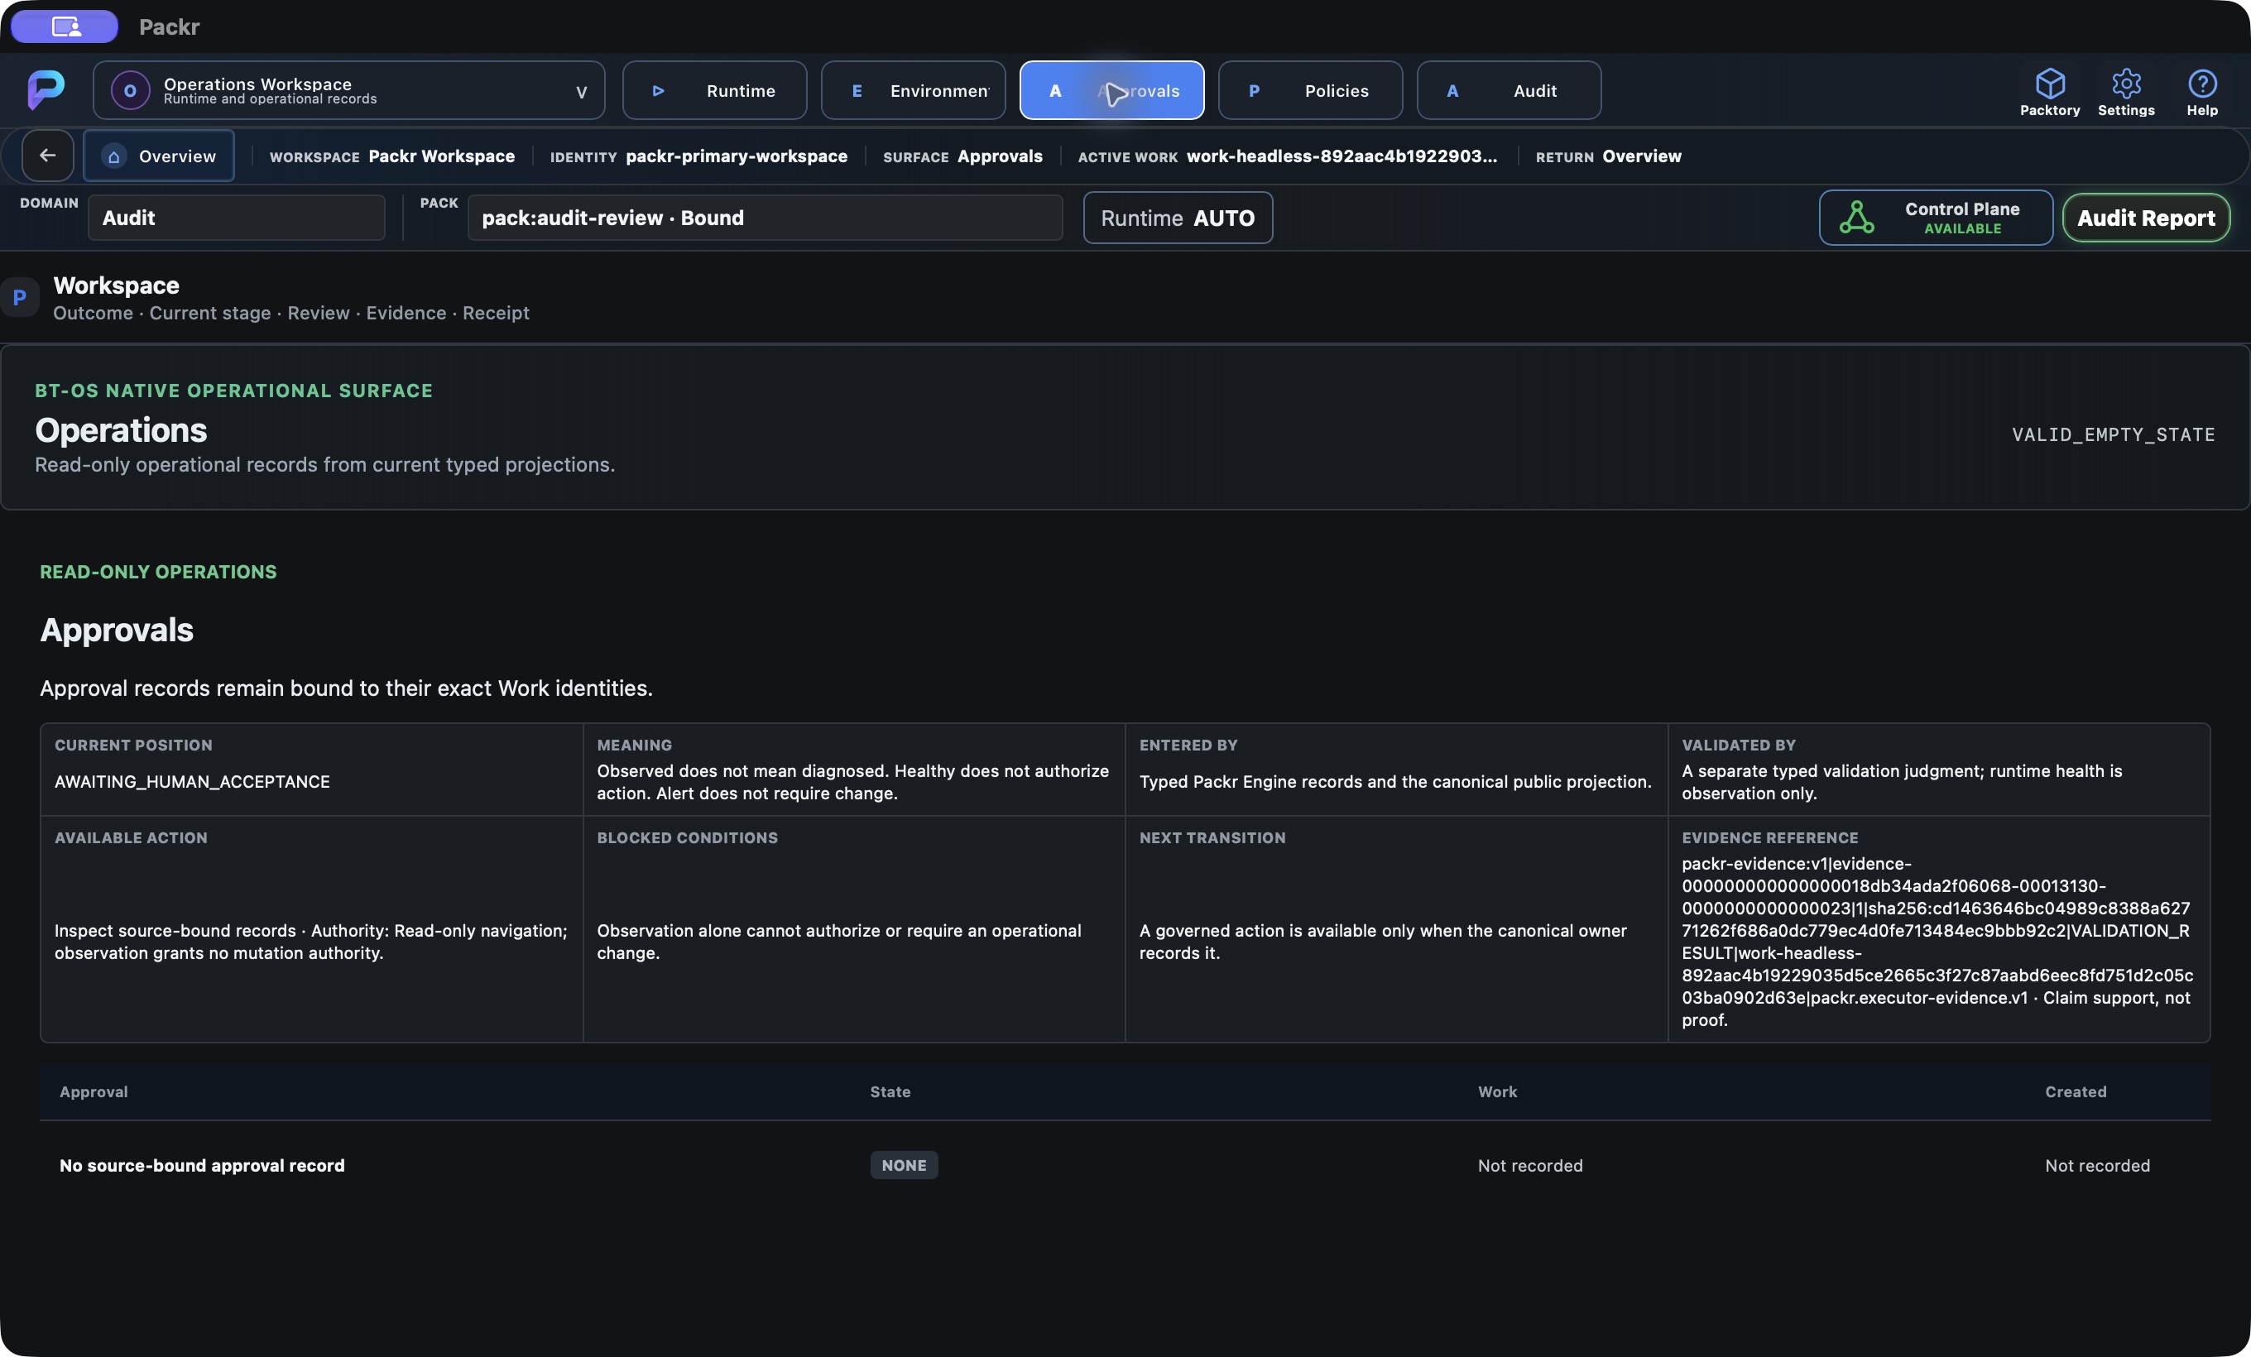Click the Packr logo icon

pyautogui.click(x=46, y=89)
